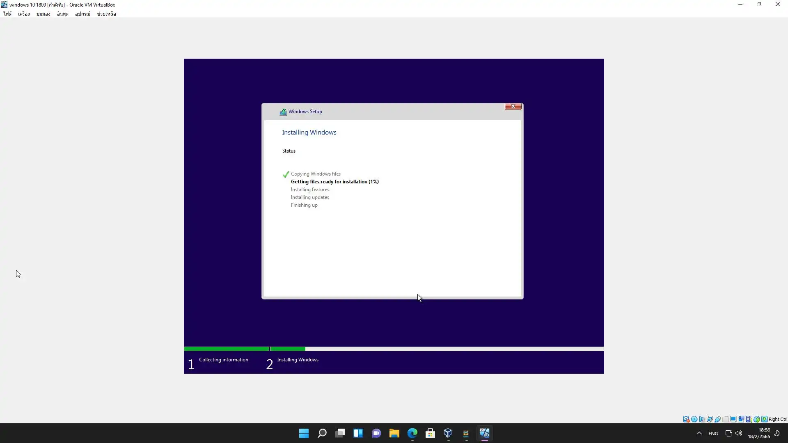Click the keyboard capture arrow icon
The height and width of the screenshot is (443, 788).
tap(764, 419)
